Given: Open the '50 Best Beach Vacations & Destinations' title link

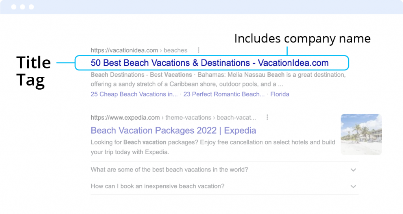Looking at the screenshot, I should click(209, 63).
